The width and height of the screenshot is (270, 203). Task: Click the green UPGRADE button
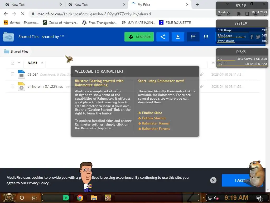point(139,36)
